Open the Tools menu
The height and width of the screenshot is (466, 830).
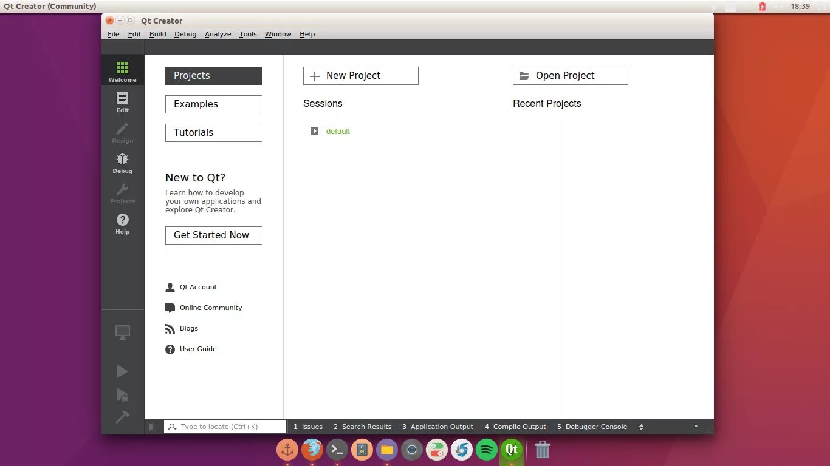tap(248, 34)
